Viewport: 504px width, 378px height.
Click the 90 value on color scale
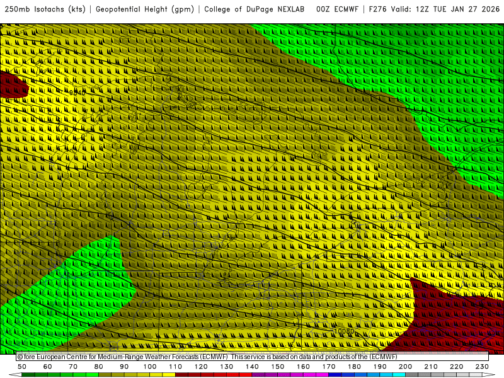124,367
